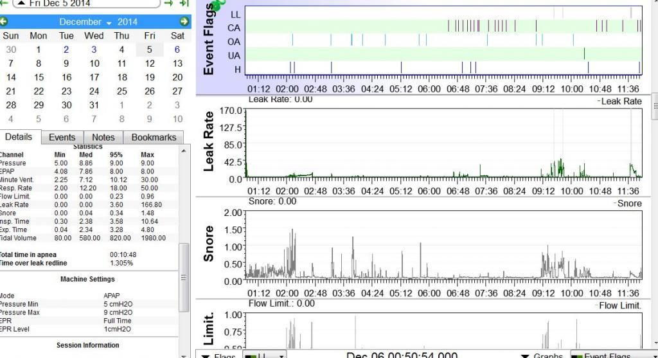Image resolution: width=658 pixels, height=358 pixels.
Task: Click Pressure Max 9 cmH2O setting
Action: coord(89,312)
